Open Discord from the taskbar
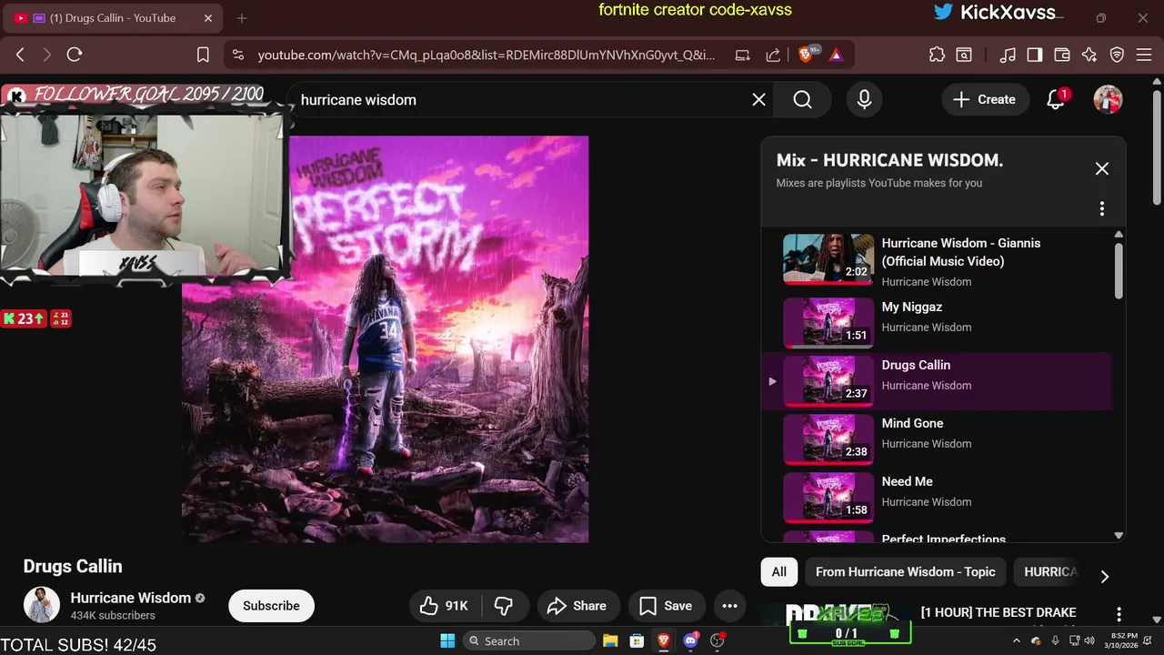This screenshot has height=655, width=1164. tap(690, 640)
